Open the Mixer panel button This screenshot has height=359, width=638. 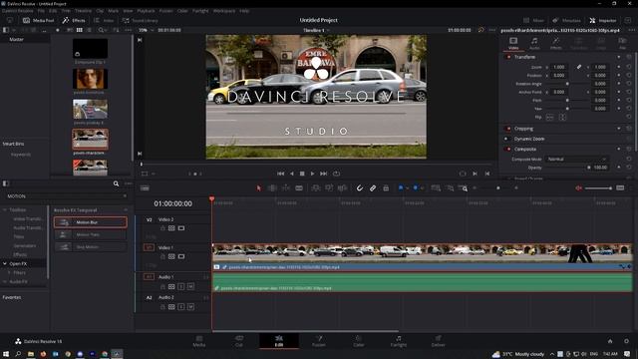tap(534, 20)
